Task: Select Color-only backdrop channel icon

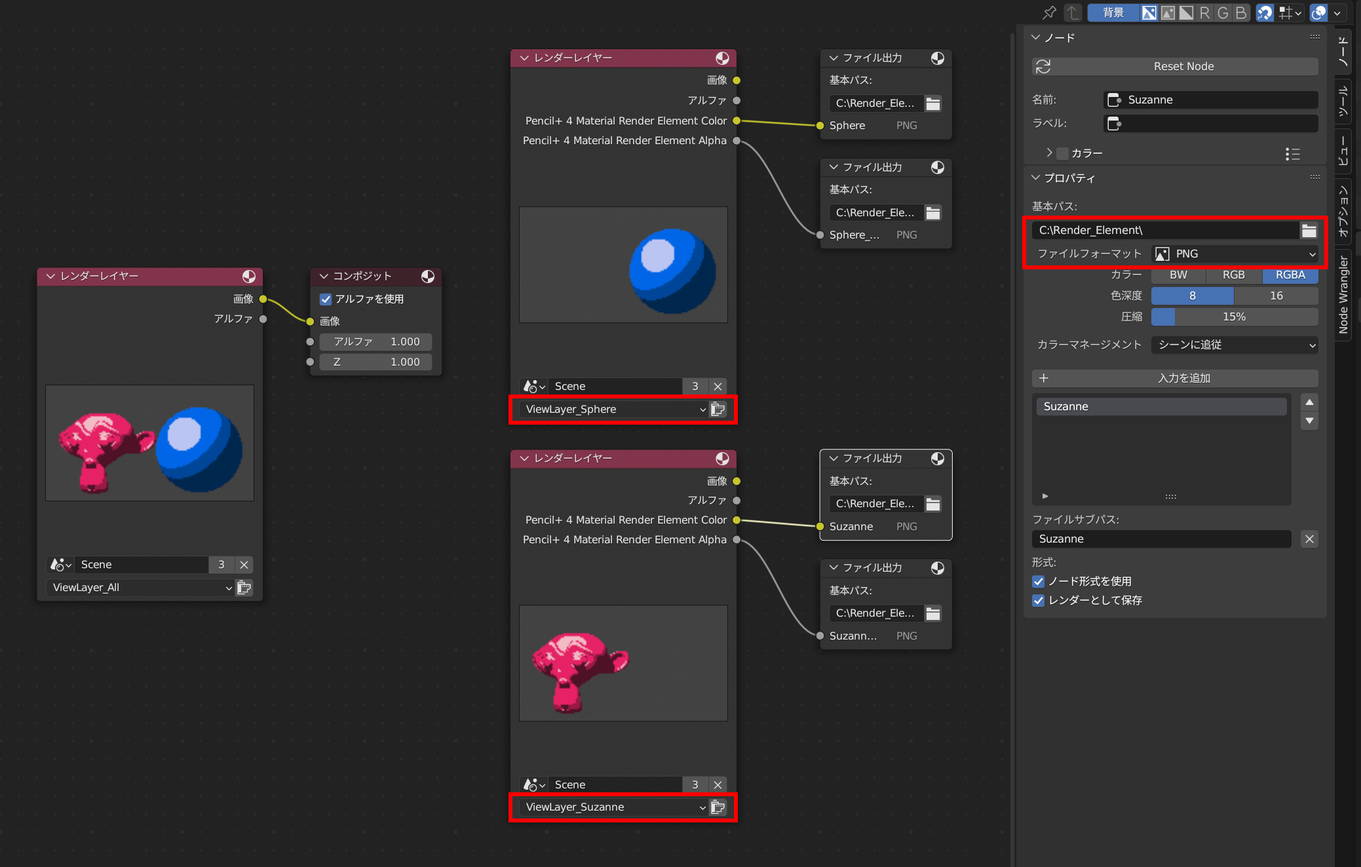Action: [x=1168, y=12]
